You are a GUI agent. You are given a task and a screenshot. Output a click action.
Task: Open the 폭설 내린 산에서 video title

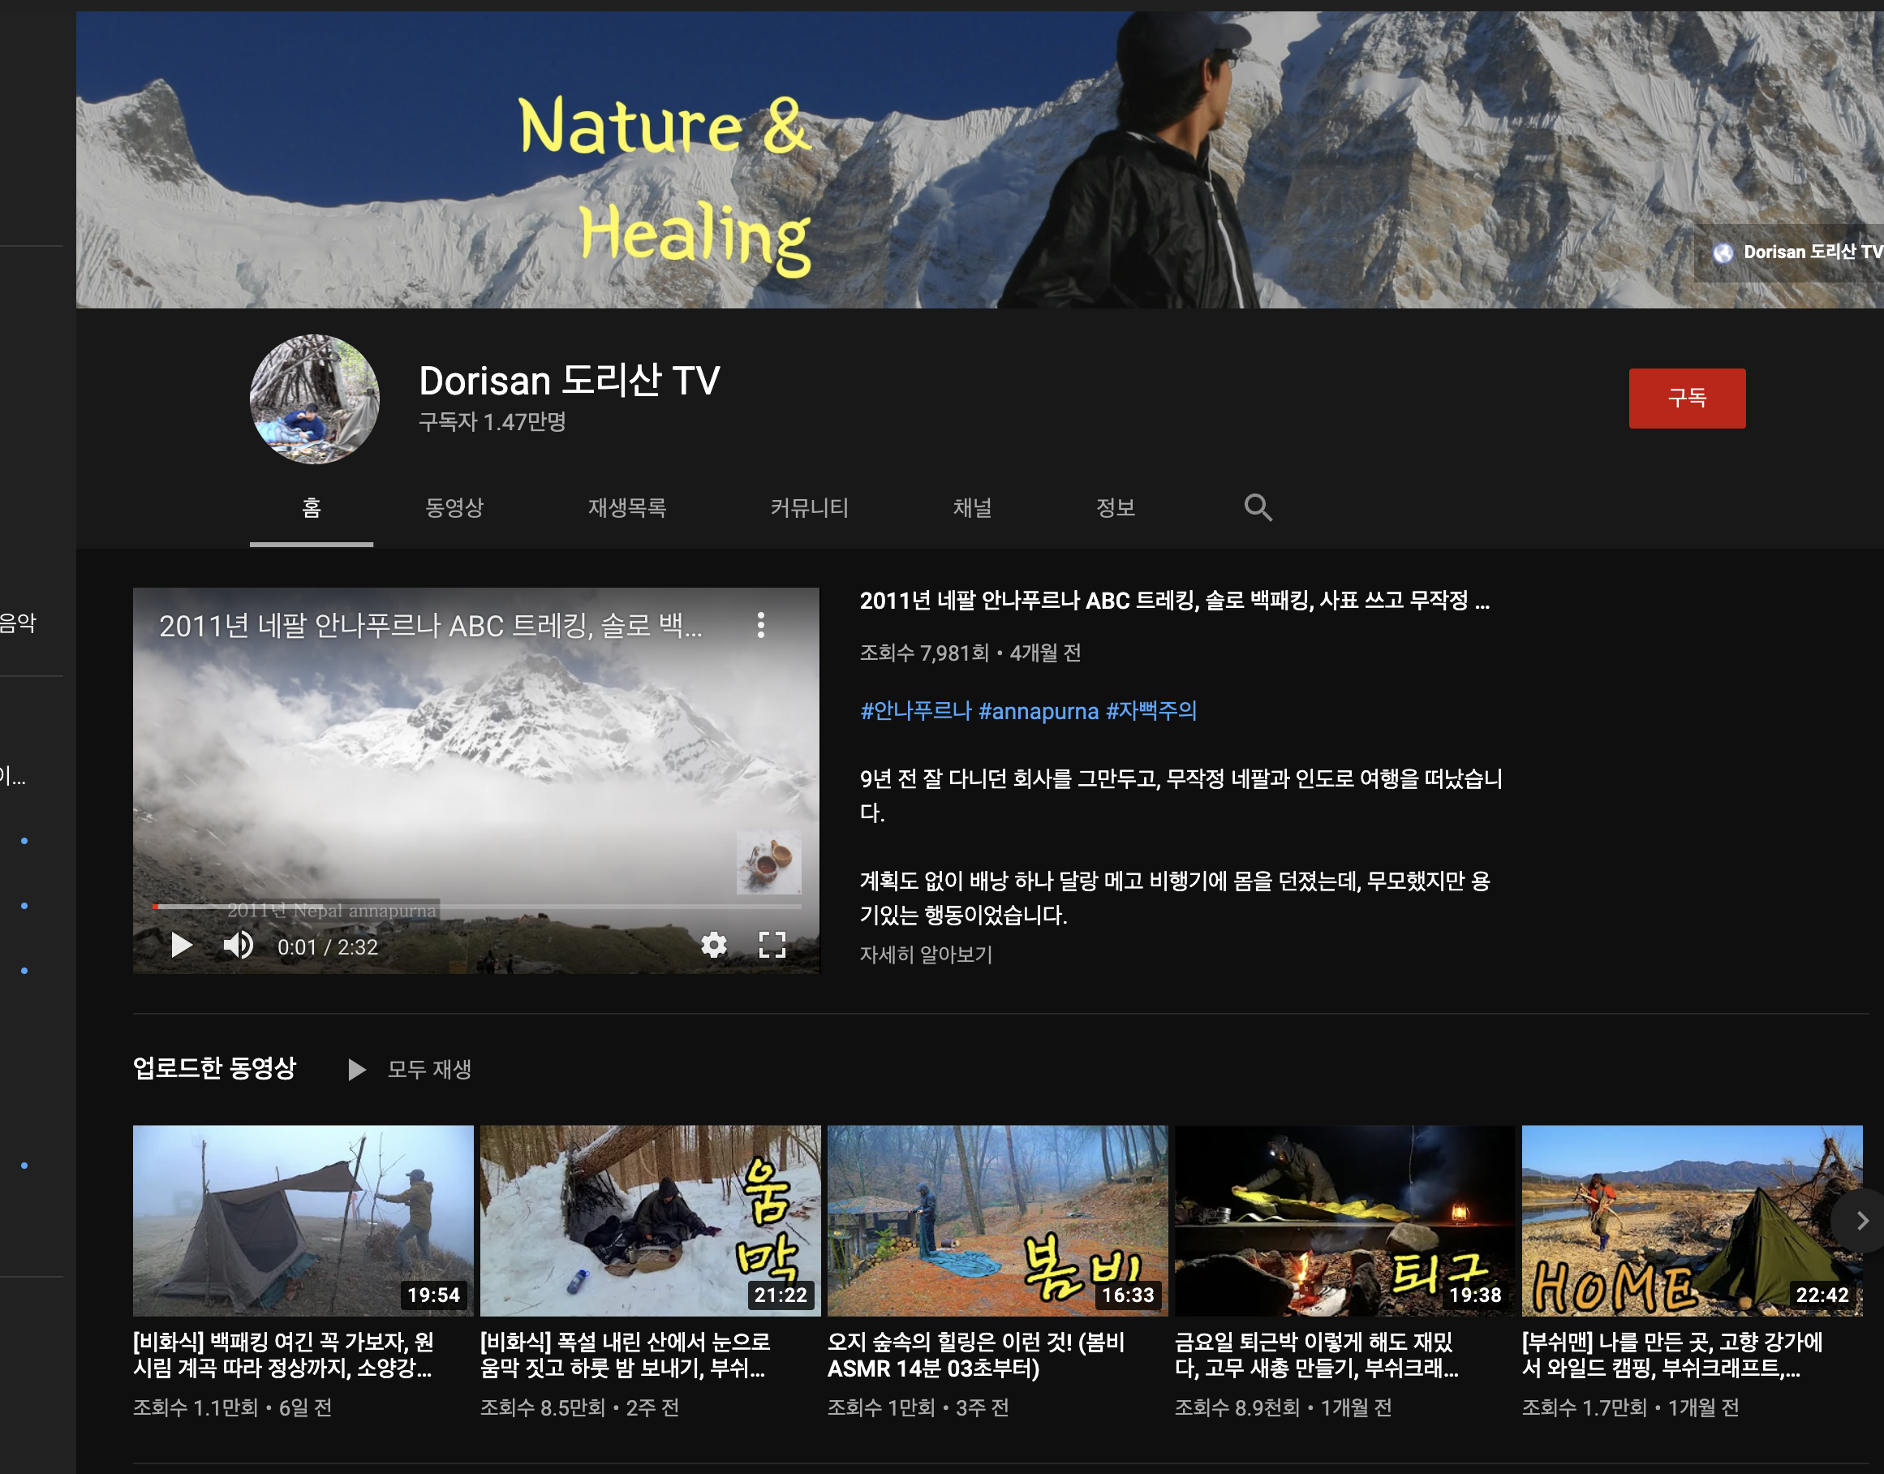[626, 1355]
